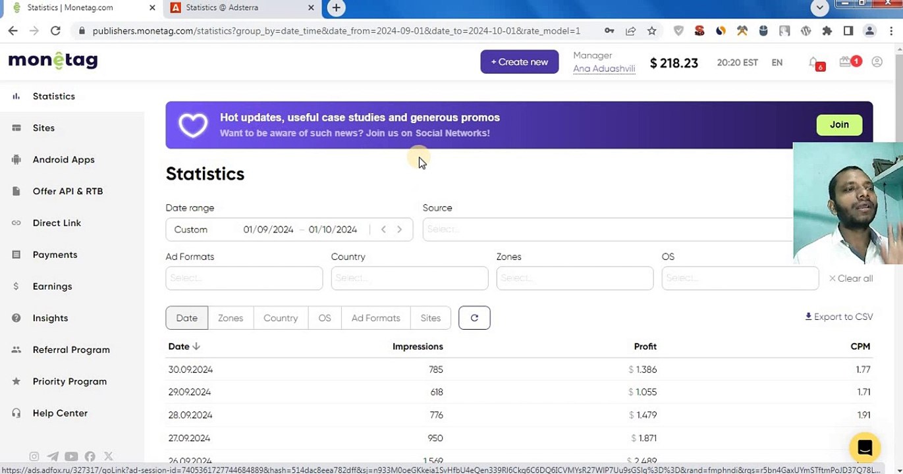Open the Statistics sidebar item
Viewport: 903px width, 474px height.
pos(53,96)
